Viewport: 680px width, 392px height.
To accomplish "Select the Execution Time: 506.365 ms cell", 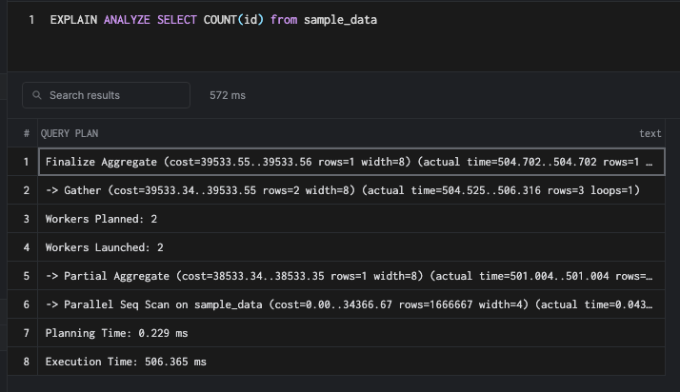I will click(x=126, y=362).
